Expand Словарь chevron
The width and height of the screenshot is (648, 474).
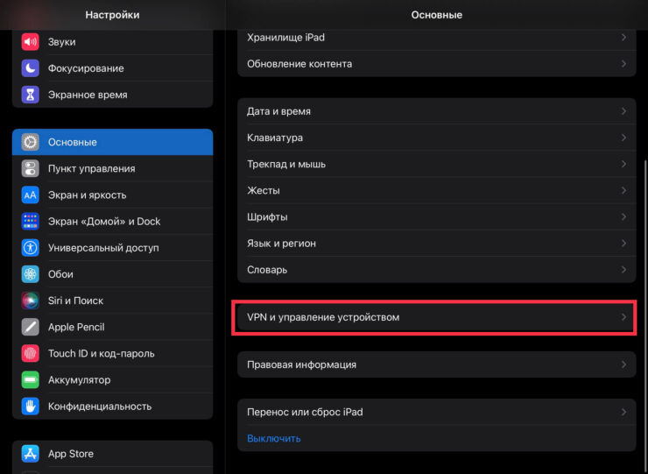623,270
